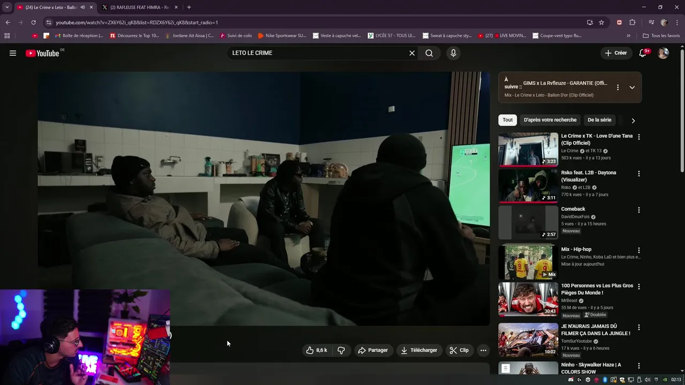685x385 pixels.
Task: Like the video (8,6 k)
Action: [x=317, y=350]
